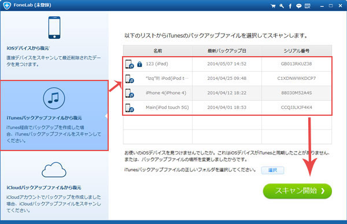Click the FoneLab logo in title bar
The width and height of the screenshot is (347, 224).
point(7,5)
